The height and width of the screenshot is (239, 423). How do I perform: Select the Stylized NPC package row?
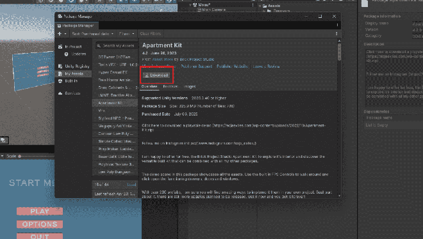pyautogui.click(x=115, y=118)
